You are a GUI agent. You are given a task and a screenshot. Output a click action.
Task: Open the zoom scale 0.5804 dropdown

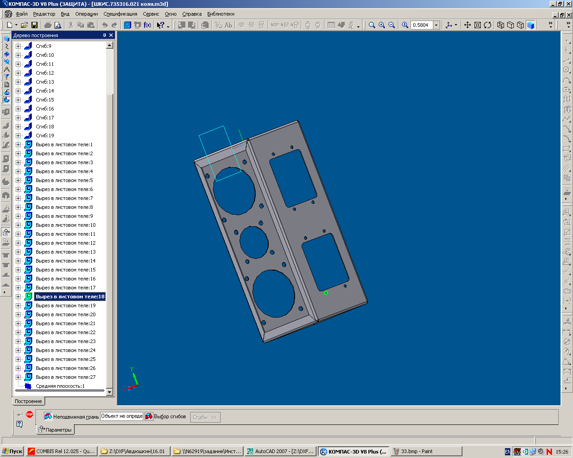click(436, 25)
